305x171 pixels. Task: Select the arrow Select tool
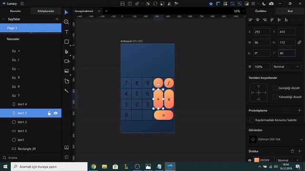tap(66, 12)
